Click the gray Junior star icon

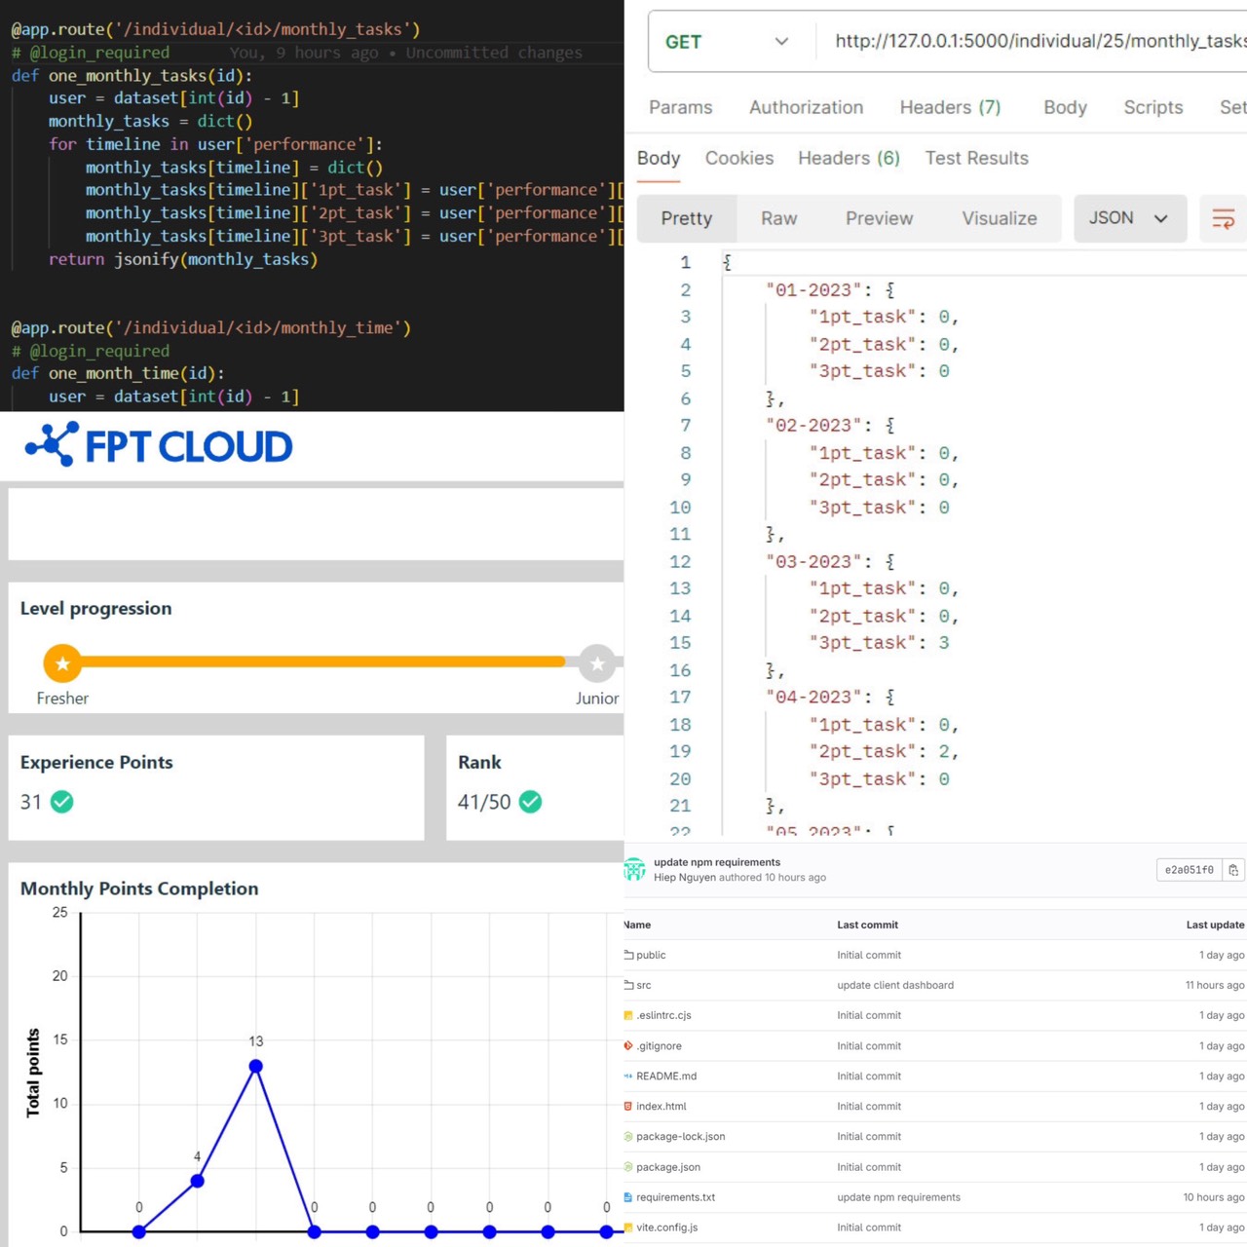[597, 663]
